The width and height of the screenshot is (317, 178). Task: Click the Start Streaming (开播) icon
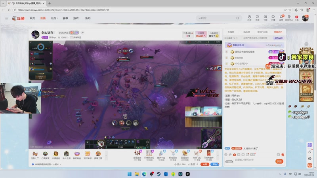[273, 17]
